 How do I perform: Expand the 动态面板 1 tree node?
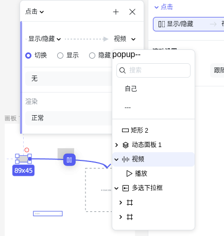(x=117, y=145)
